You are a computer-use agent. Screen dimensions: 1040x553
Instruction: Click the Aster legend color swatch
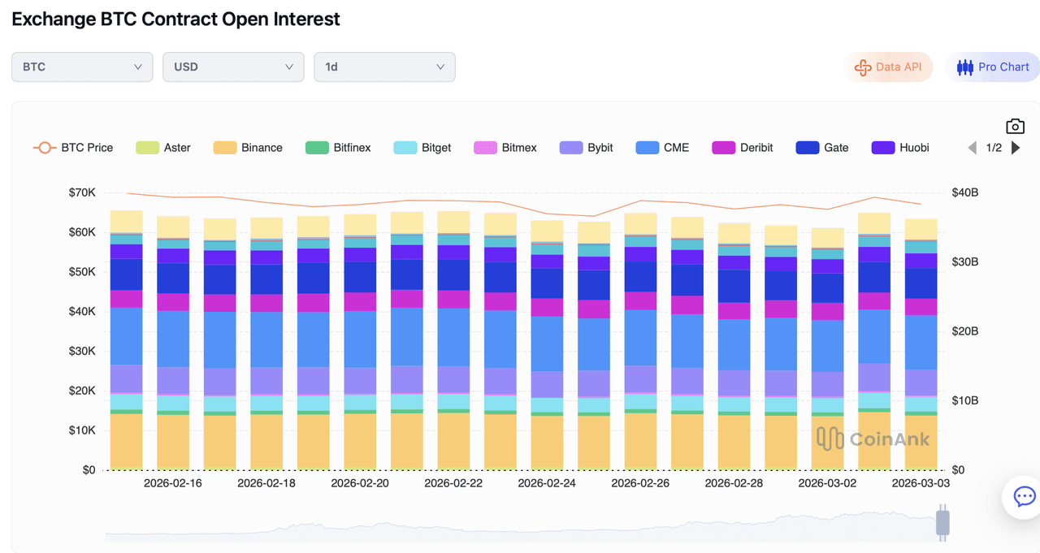pyautogui.click(x=147, y=148)
